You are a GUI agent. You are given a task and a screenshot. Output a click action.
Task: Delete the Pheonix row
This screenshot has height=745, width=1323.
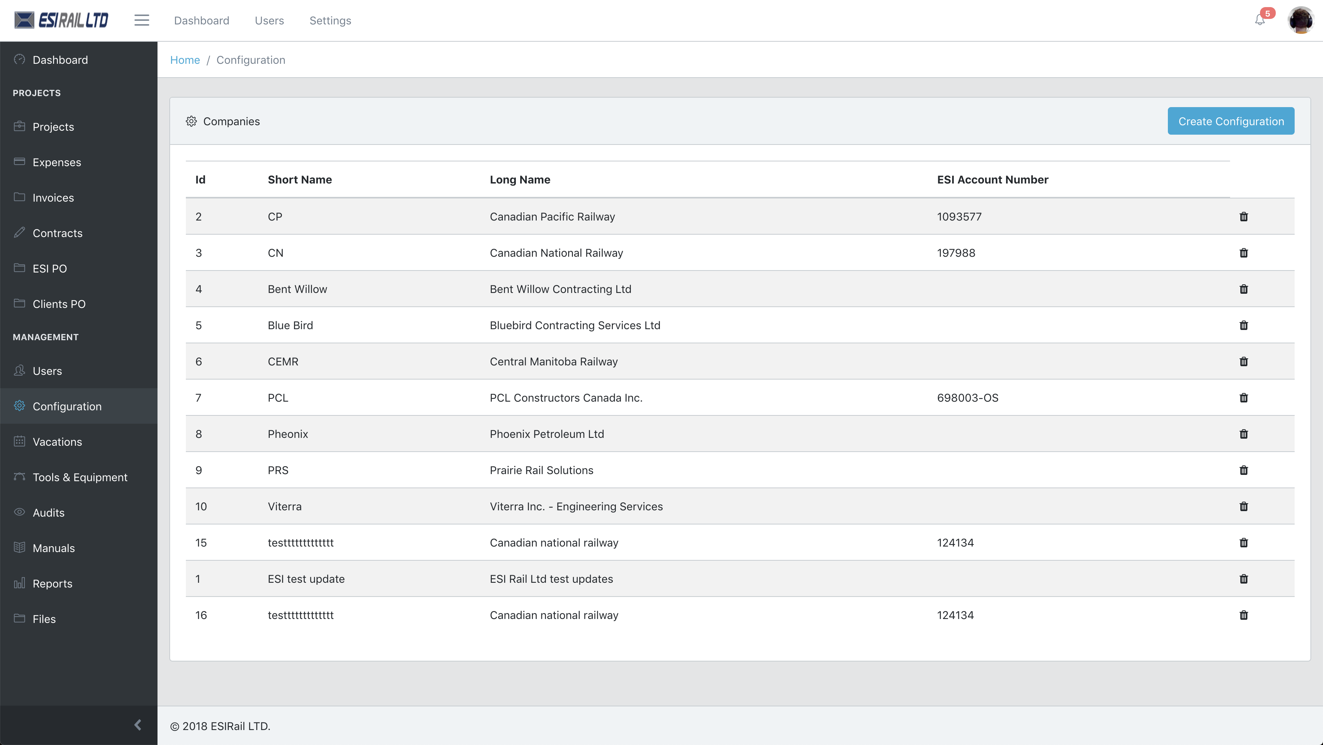pyautogui.click(x=1243, y=434)
